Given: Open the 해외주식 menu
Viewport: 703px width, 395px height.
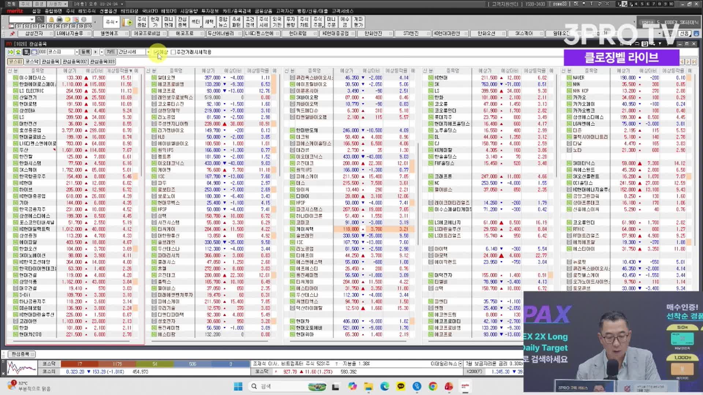Looking at the screenshot, I should 87,11.
